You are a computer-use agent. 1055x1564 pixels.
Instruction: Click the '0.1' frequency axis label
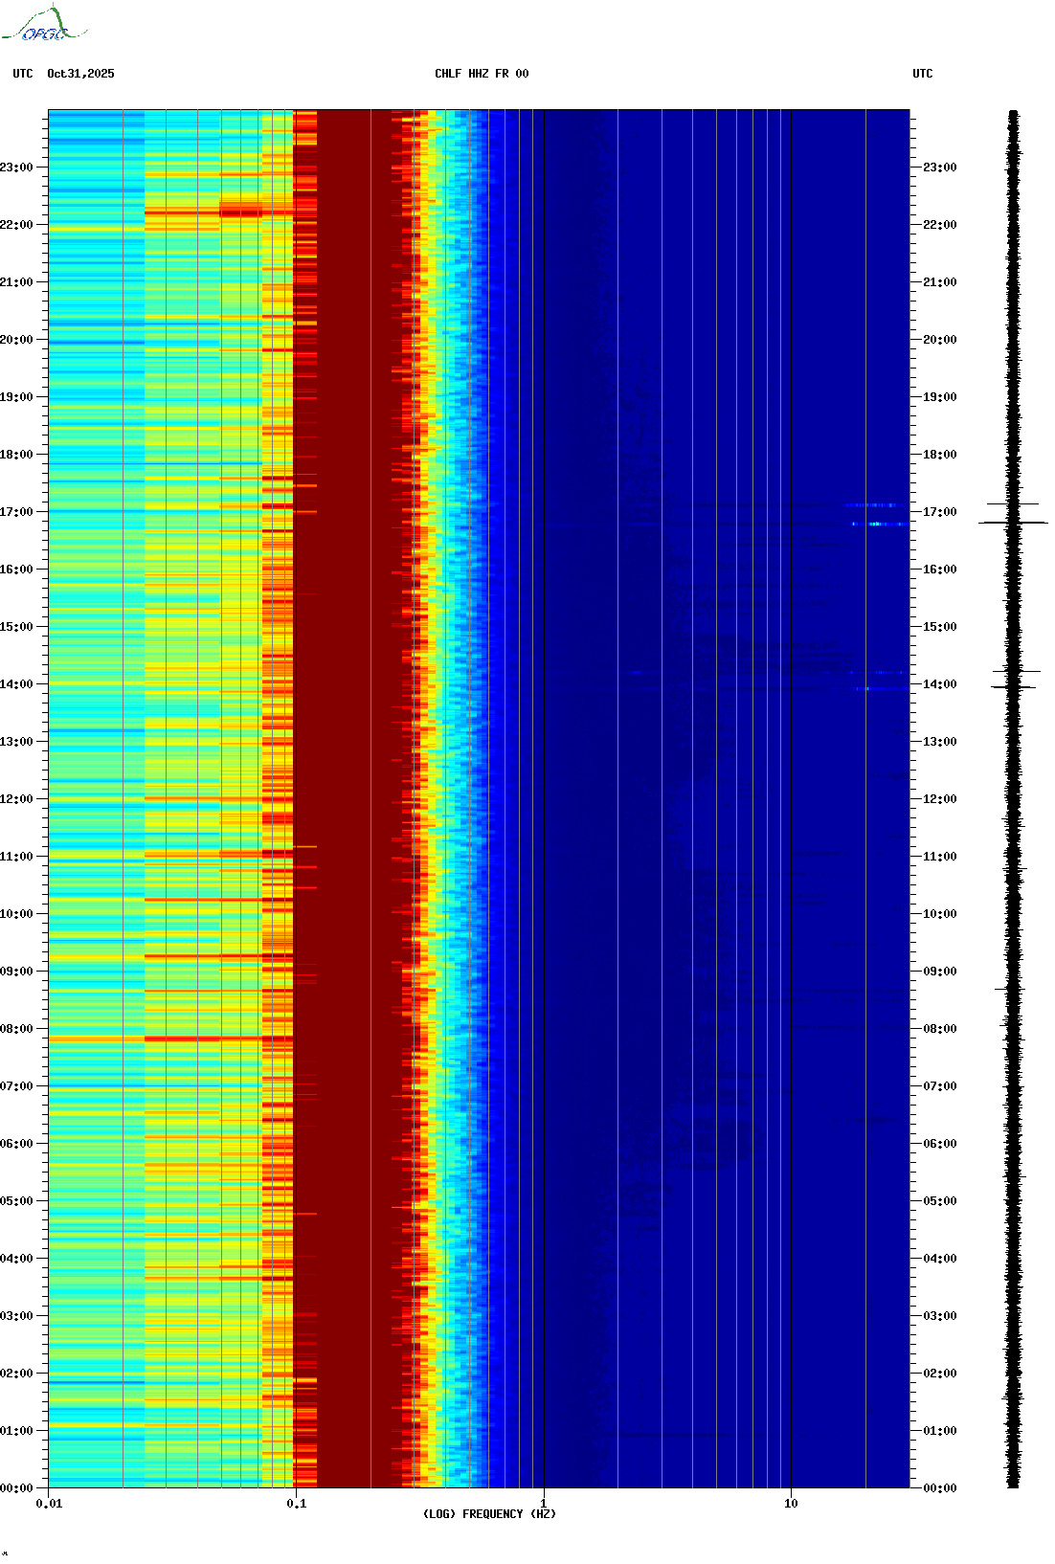pos(297,1504)
